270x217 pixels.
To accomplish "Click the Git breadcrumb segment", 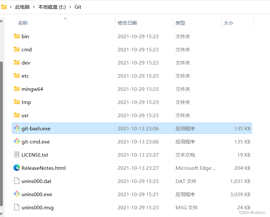I will pos(78,7).
